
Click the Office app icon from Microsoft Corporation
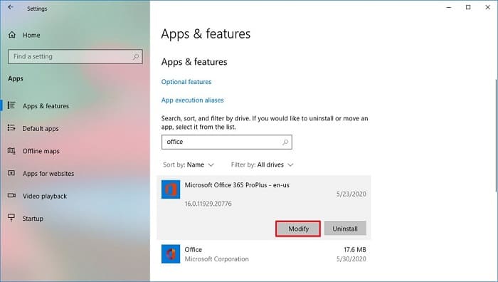tap(171, 254)
